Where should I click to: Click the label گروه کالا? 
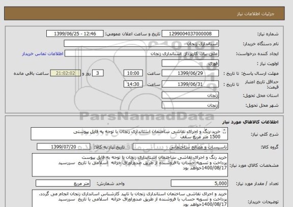click(270, 147)
